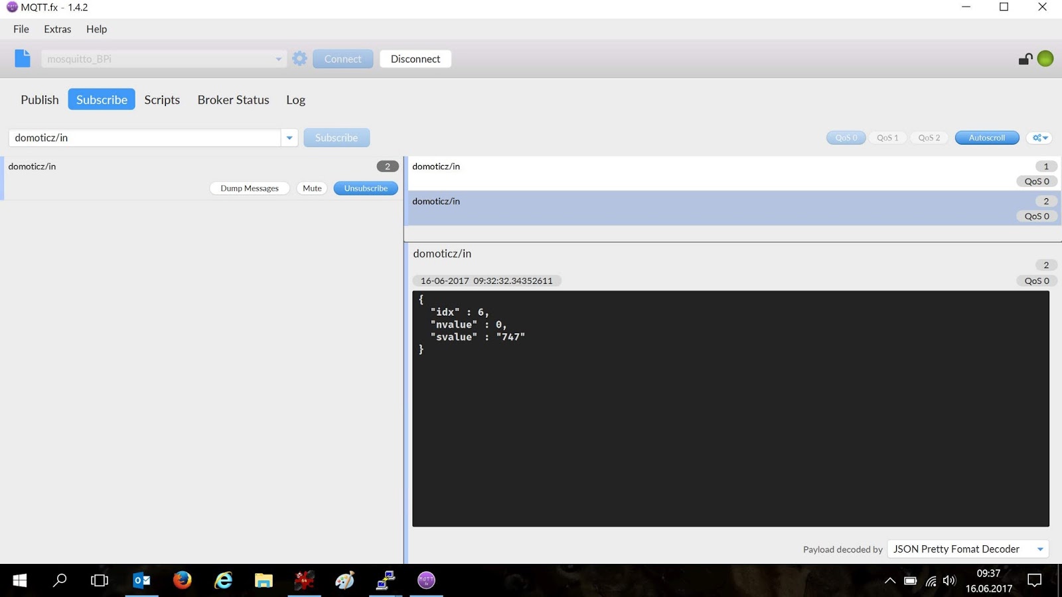Expand the mosquitto_BPi profile dropdown
Screen dimensions: 1062x597
click(x=278, y=59)
